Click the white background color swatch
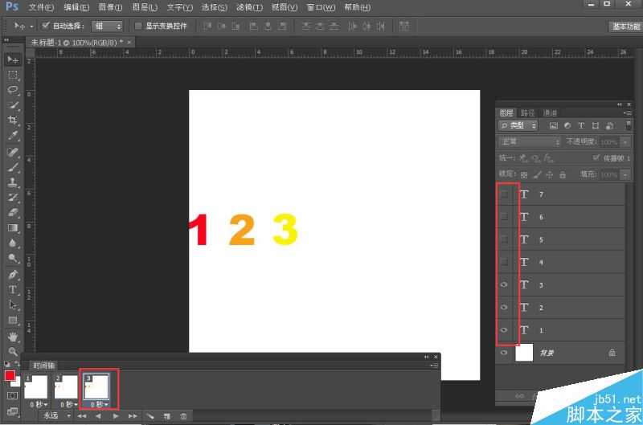 pos(17,383)
